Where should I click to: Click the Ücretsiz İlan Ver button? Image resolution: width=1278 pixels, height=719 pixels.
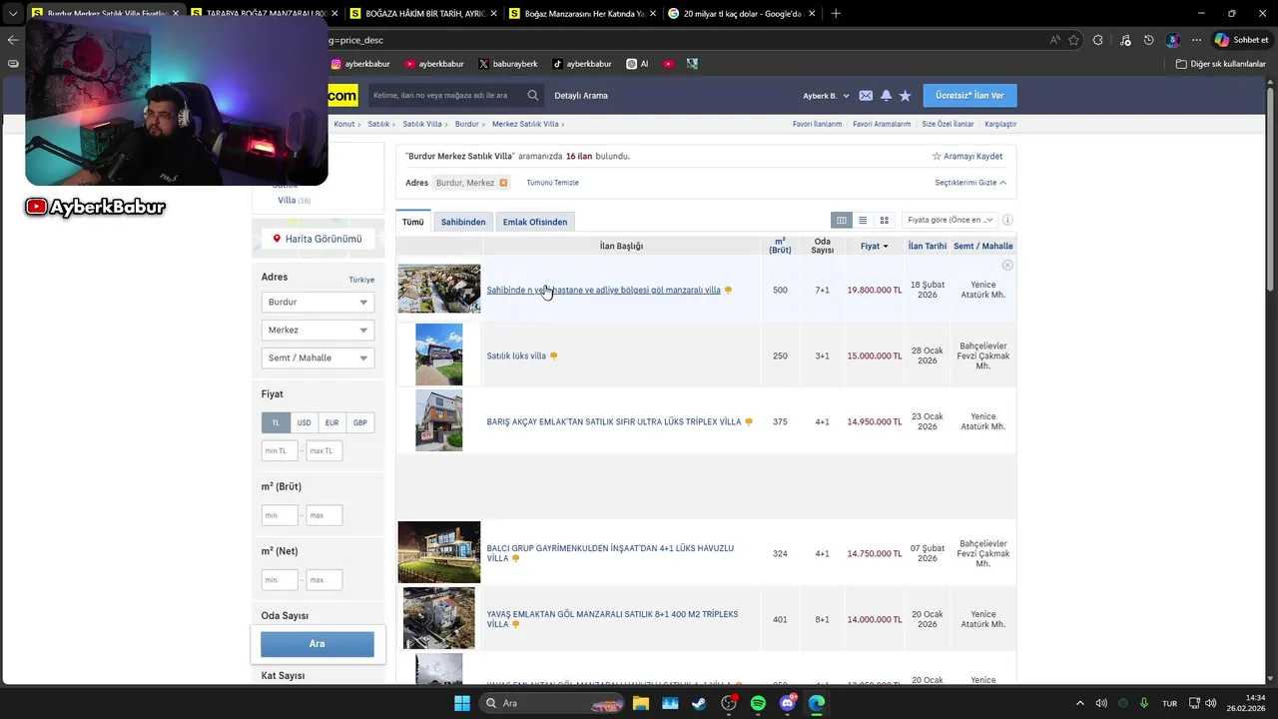(969, 96)
